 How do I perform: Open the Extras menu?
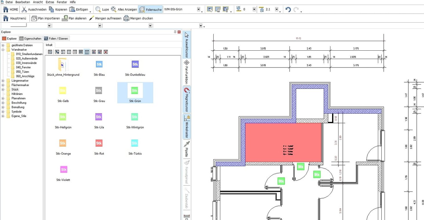(x=50, y=2)
